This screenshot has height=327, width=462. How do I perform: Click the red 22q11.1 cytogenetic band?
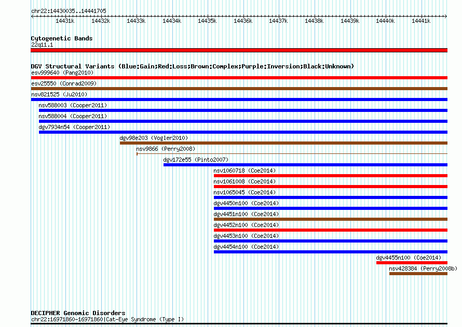point(239,50)
